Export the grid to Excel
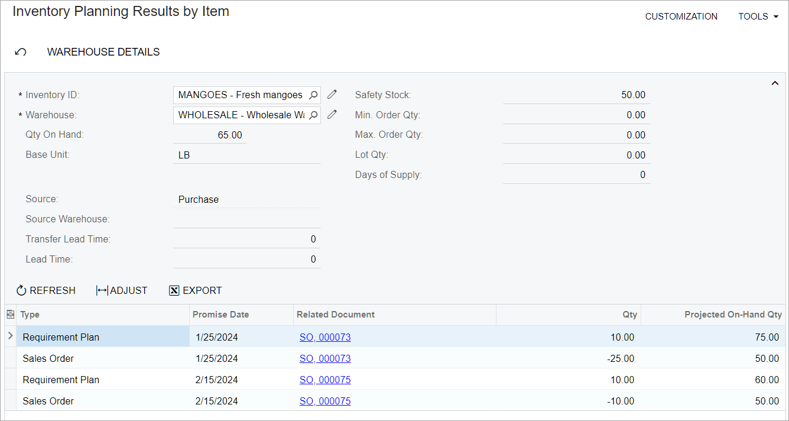 click(x=196, y=290)
